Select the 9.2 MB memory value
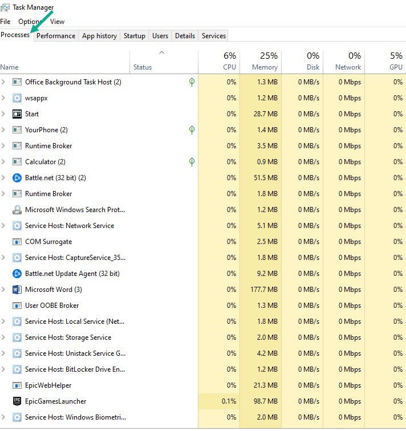Screen dimensions: 406x431 tap(267, 274)
